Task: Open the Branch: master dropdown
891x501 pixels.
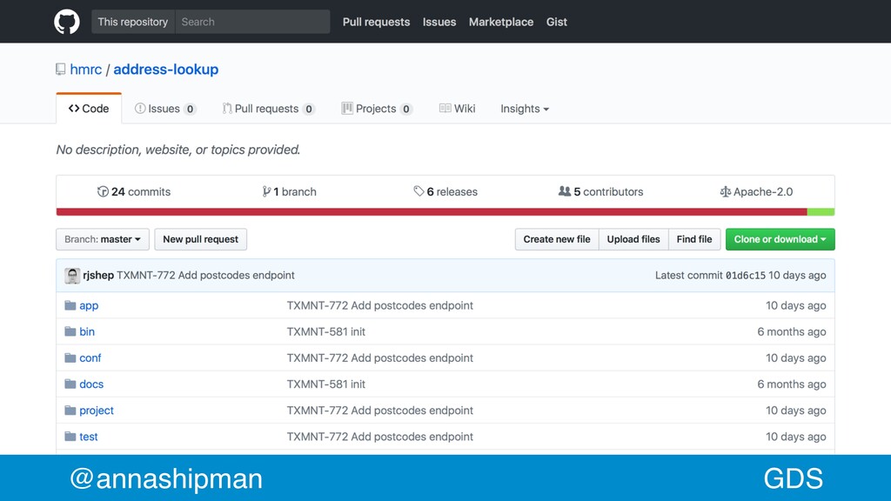Action: 103,239
